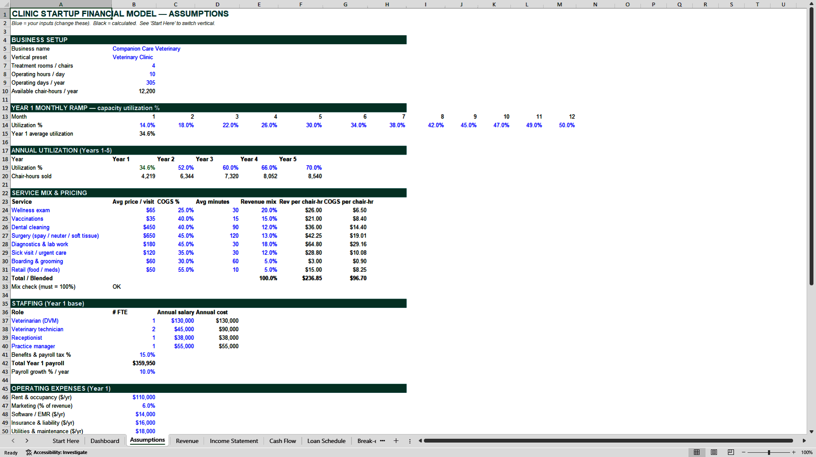This screenshot has height=457, width=816.
Task: Select Boarding & grooming service cell
Action: [61, 261]
